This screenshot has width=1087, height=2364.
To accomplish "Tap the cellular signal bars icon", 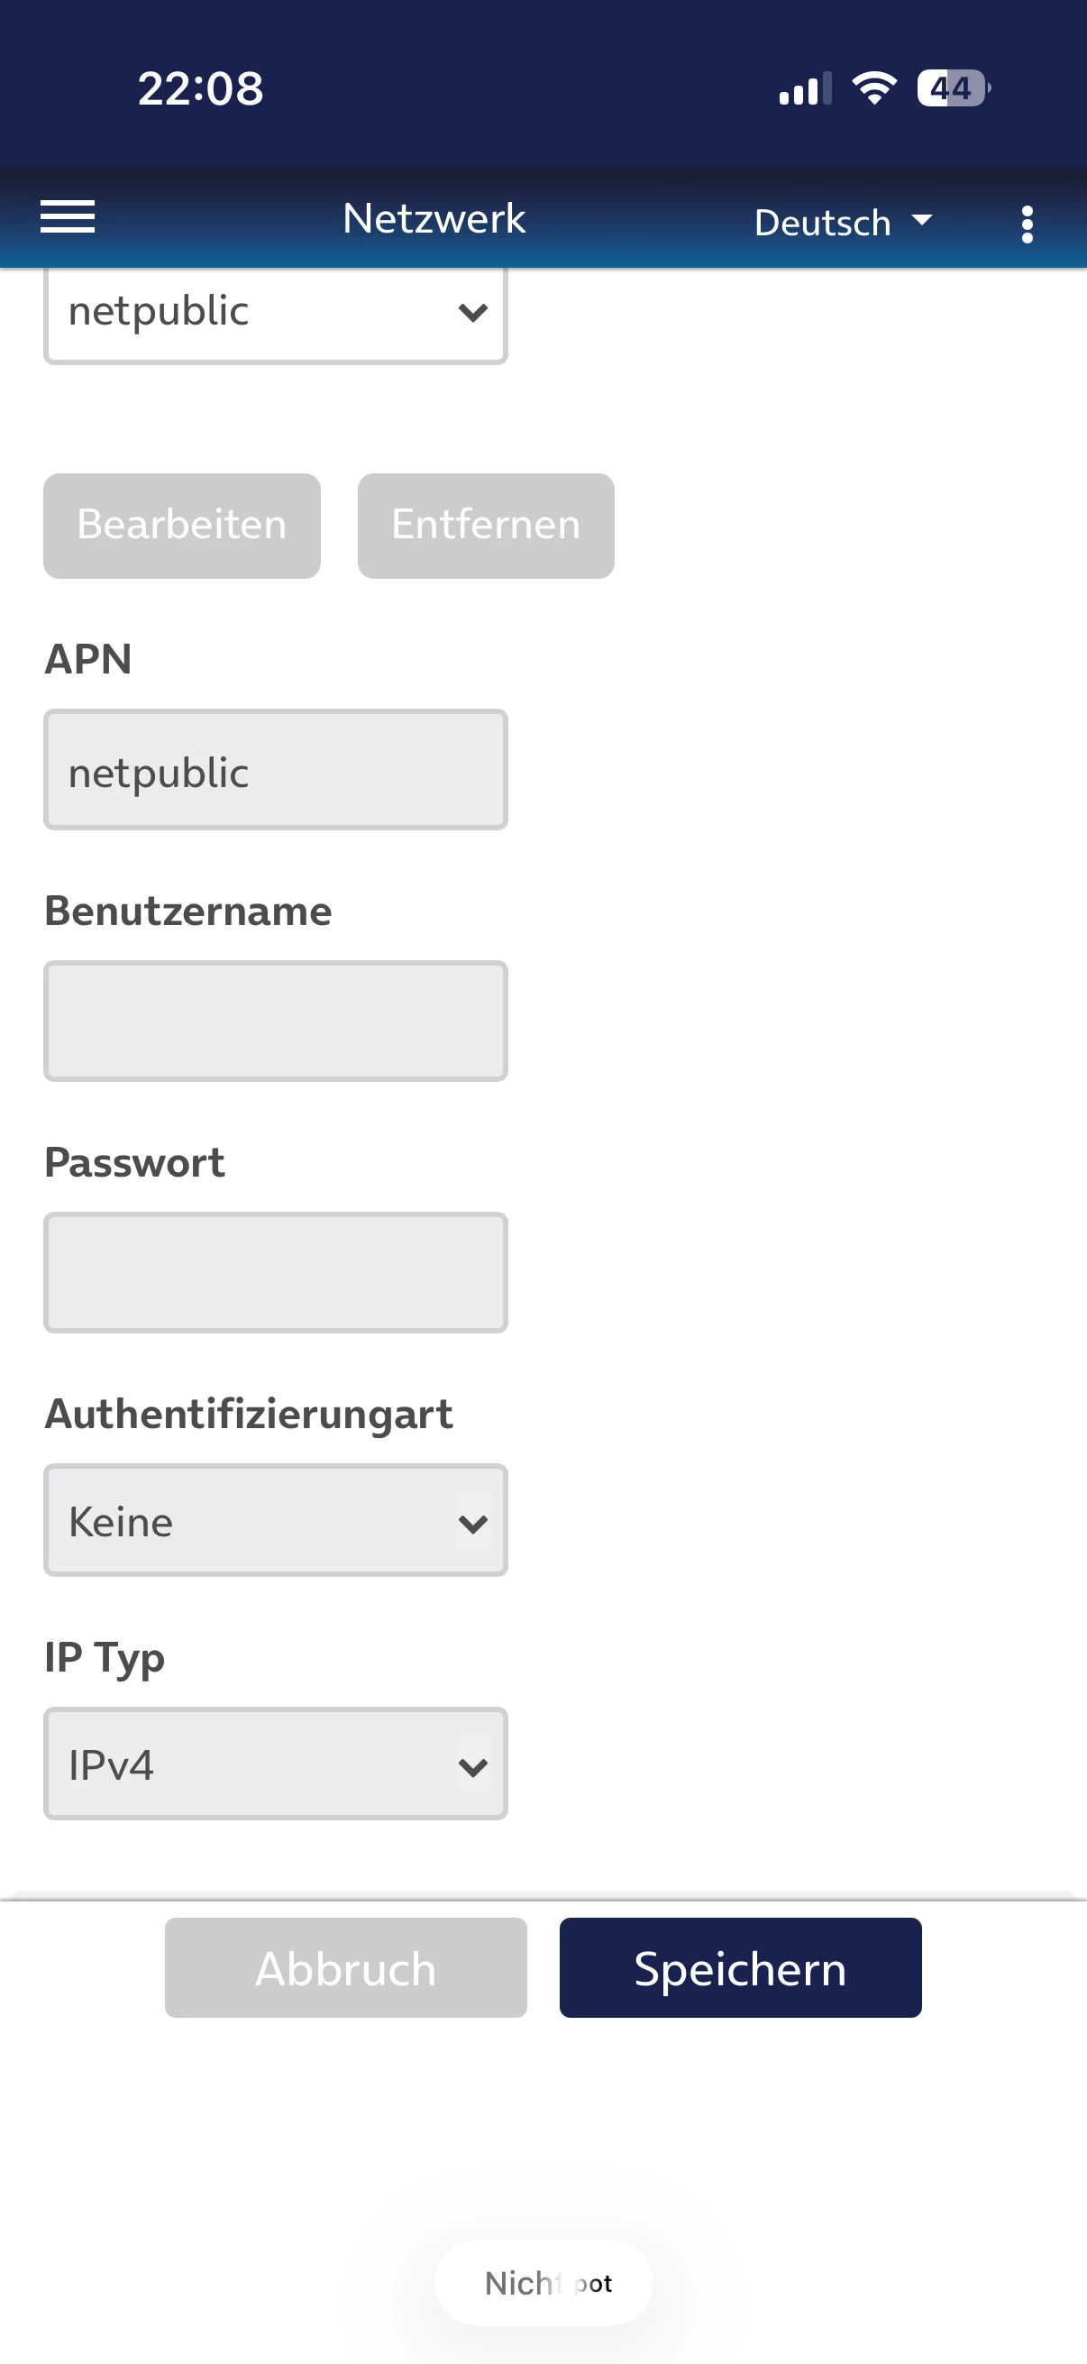I will point(805,88).
